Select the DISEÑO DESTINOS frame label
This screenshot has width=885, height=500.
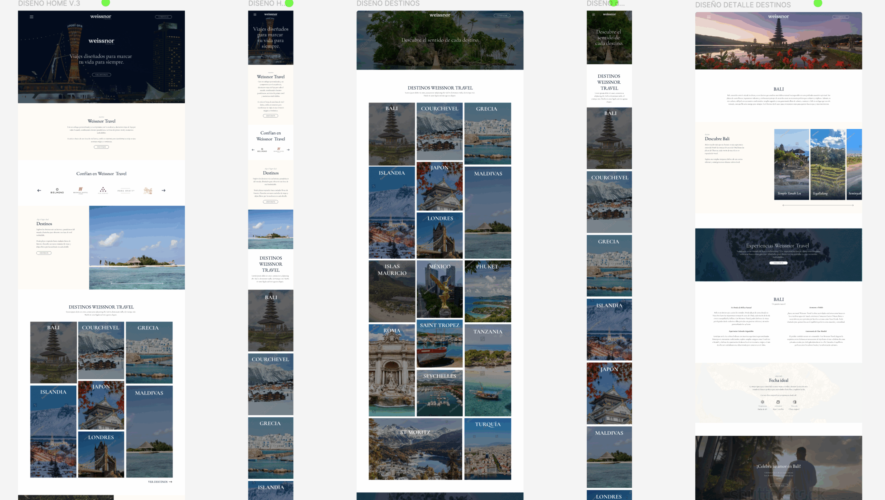388,3
